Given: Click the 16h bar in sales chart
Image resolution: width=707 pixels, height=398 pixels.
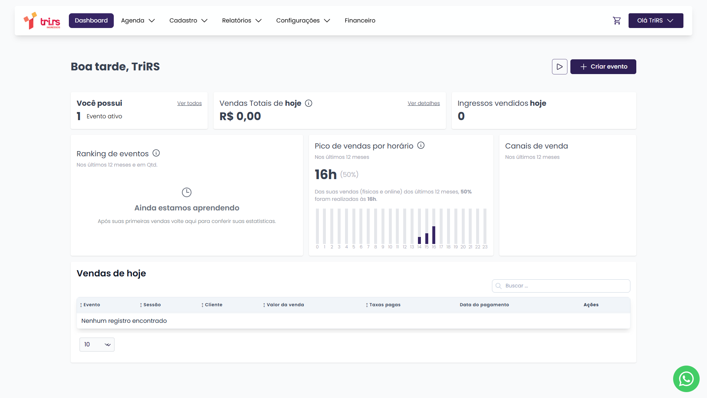Looking at the screenshot, I should (434, 235).
